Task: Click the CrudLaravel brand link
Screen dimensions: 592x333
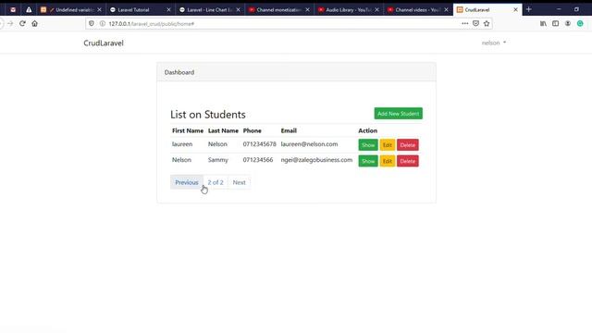Action: [x=104, y=43]
